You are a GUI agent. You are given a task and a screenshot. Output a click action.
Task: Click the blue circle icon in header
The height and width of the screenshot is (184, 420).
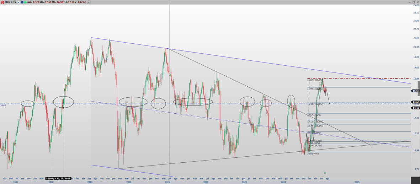click(x=22, y=2)
